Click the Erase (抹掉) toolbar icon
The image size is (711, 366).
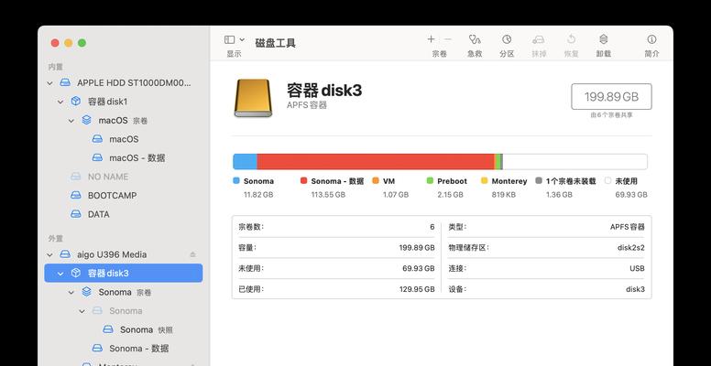(x=538, y=39)
